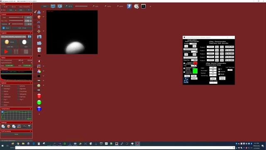Adjust the Gain slider in Control panel
The image size is (266, 150).
coord(16,17)
